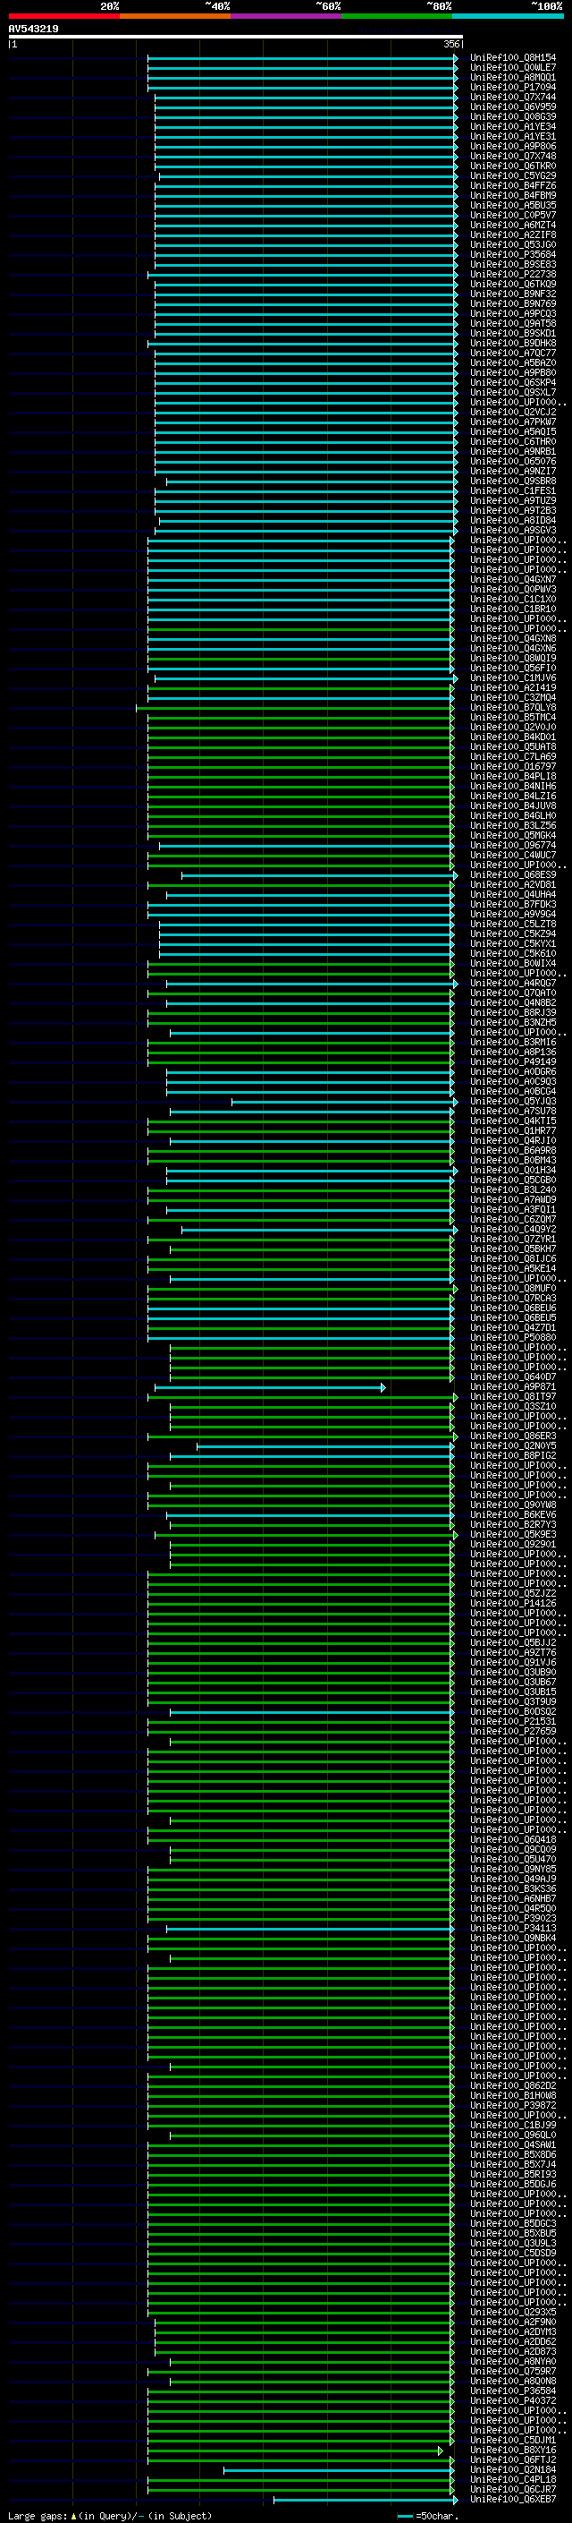The image size is (572, 2523).
Task: Click label UniRef100_P50880
Action: pos(512,1338)
